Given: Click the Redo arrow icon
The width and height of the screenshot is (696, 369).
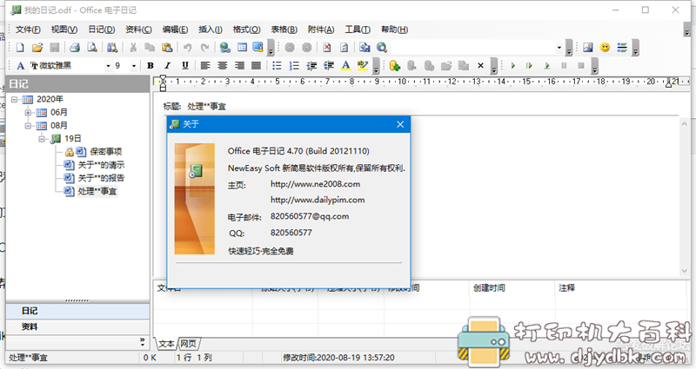Looking at the screenshot, I should coord(204,48).
